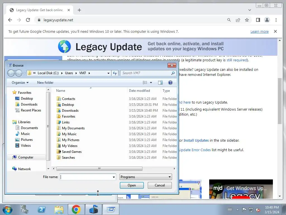This screenshot has height=215, width=286.
Task: Expand the view options dropdown arrow
Action: (151, 83)
